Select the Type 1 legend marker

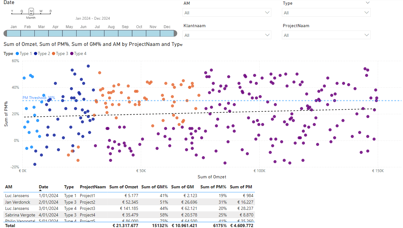[x=17, y=54]
